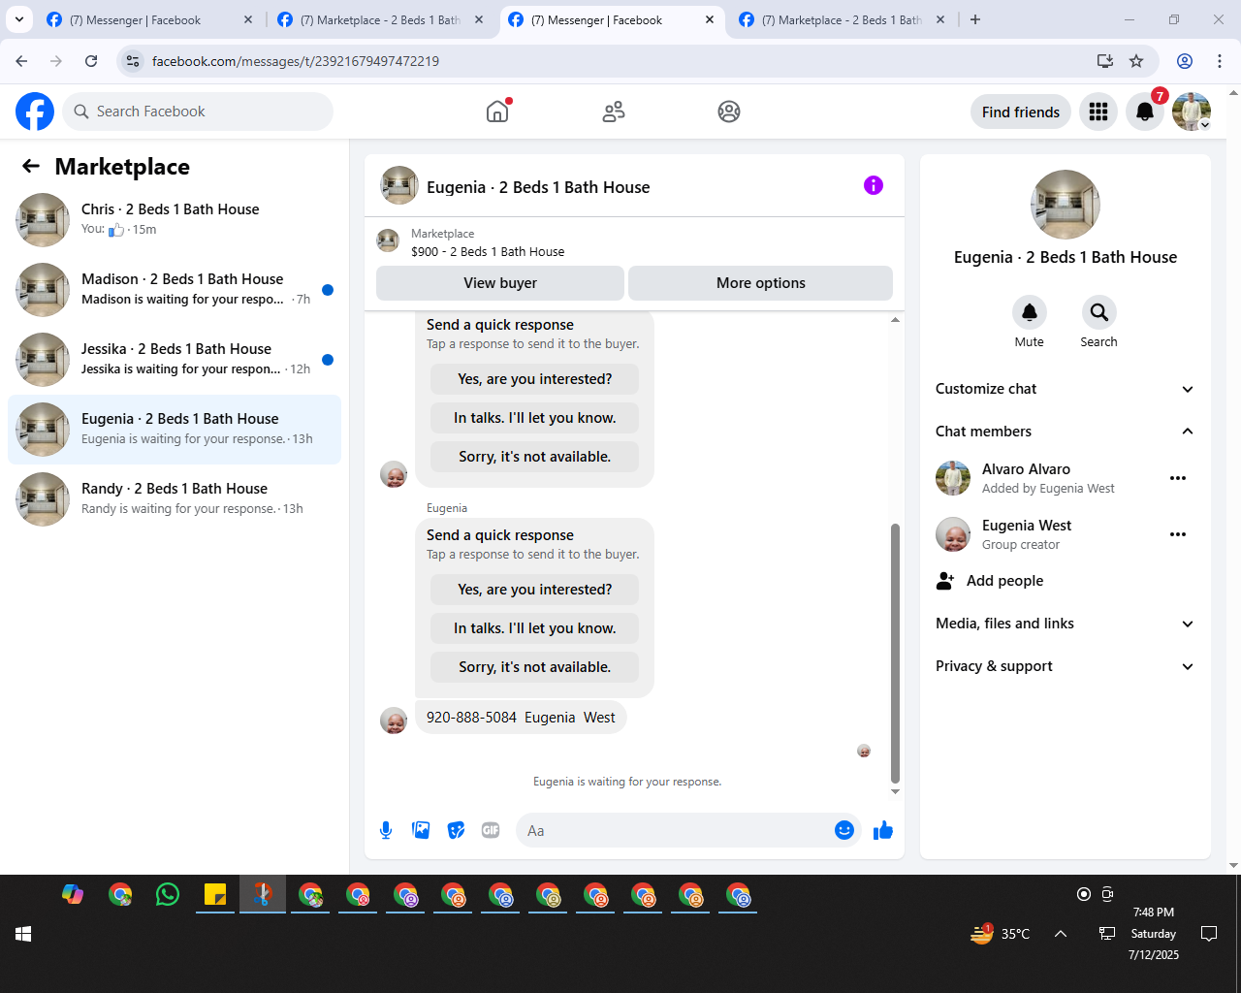Select upper 'Sorry, it's not available.' response

tap(535, 457)
